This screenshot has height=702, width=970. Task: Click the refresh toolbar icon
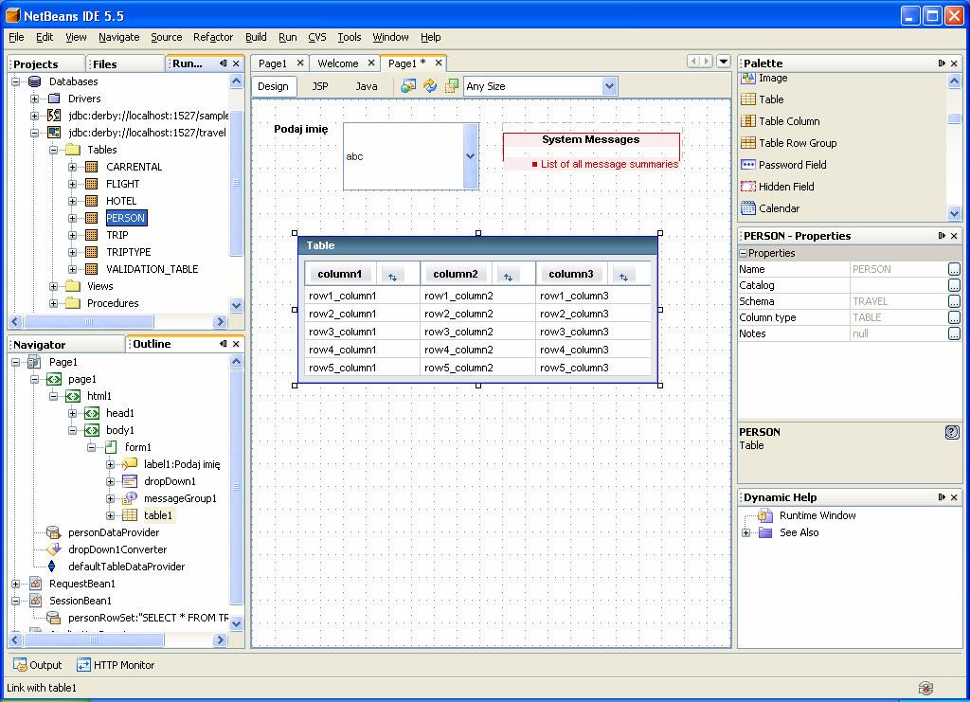point(430,86)
